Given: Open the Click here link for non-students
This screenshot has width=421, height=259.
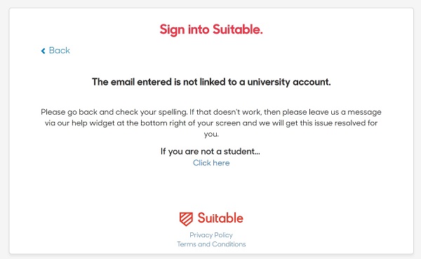Looking at the screenshot, I should tap(211, 163).
